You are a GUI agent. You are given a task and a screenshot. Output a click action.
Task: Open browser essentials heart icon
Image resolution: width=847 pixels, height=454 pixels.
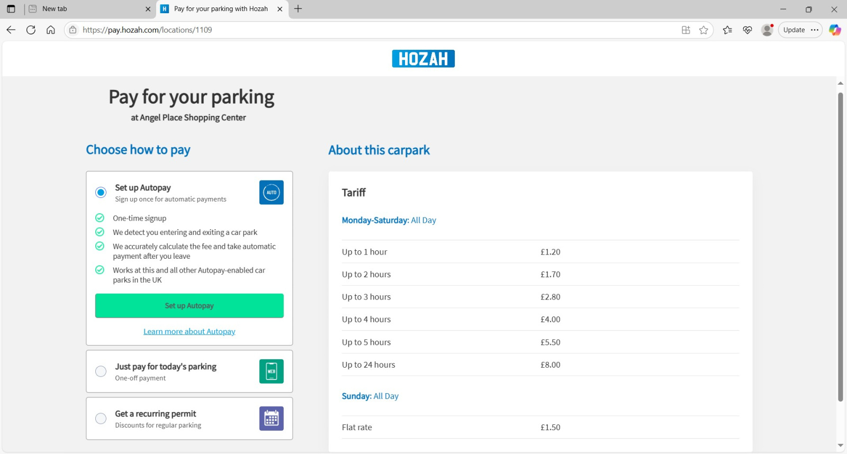747,30
